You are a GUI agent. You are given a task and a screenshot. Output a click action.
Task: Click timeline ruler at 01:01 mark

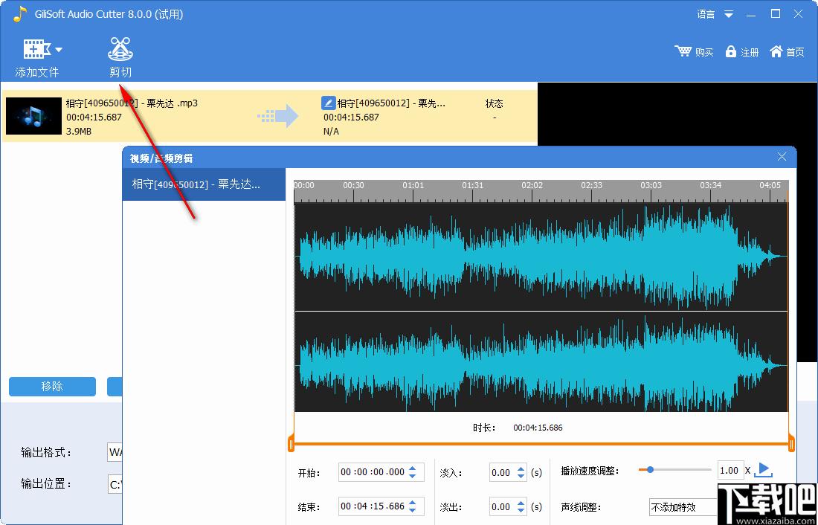[413, 185]
